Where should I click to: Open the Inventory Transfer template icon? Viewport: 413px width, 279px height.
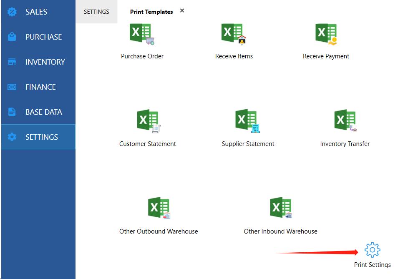[x=345, y=120]
